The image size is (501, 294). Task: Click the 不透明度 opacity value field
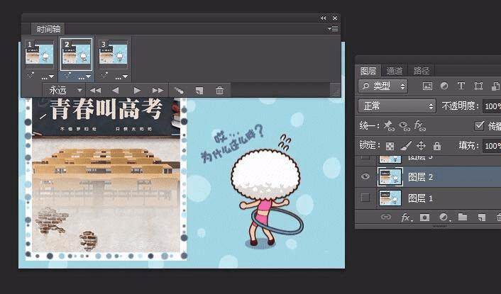(x=492, y=106)
